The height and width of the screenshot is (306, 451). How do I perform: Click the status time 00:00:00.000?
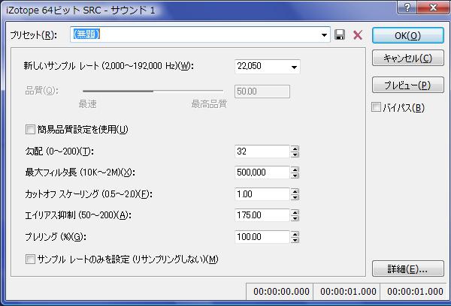click(x=281, y=291)
